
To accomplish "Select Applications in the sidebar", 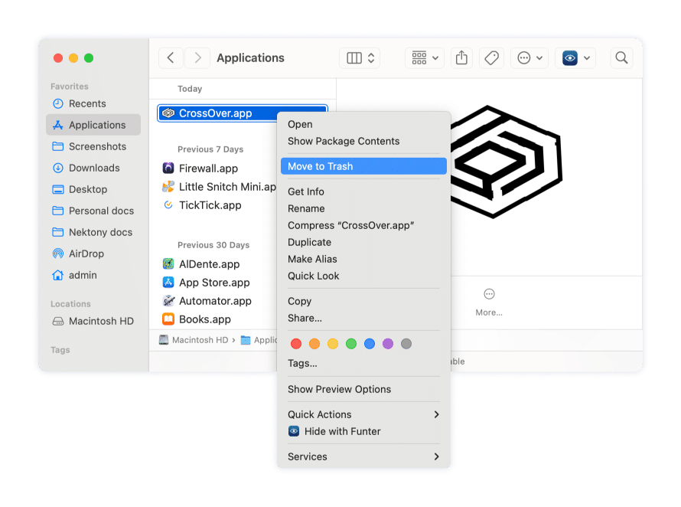I will (93, 125).
